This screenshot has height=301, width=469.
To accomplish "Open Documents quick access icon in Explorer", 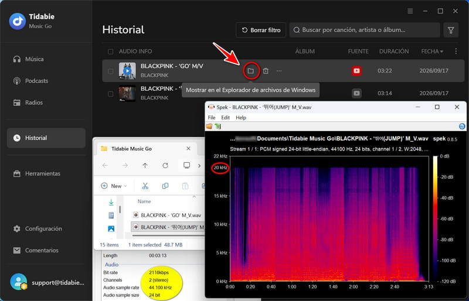I will coord(111,216).
